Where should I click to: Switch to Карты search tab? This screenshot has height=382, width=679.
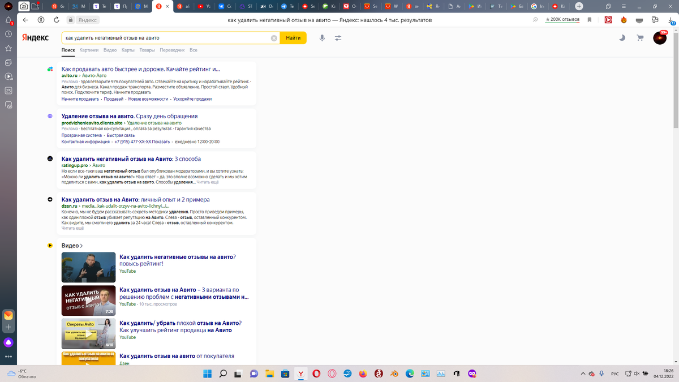pos(128,50)
